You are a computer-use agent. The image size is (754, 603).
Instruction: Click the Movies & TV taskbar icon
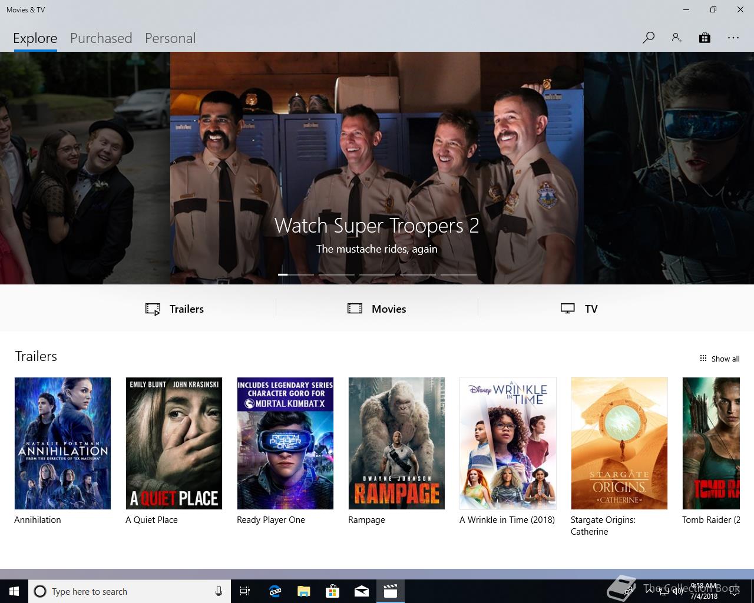(391, 591)
